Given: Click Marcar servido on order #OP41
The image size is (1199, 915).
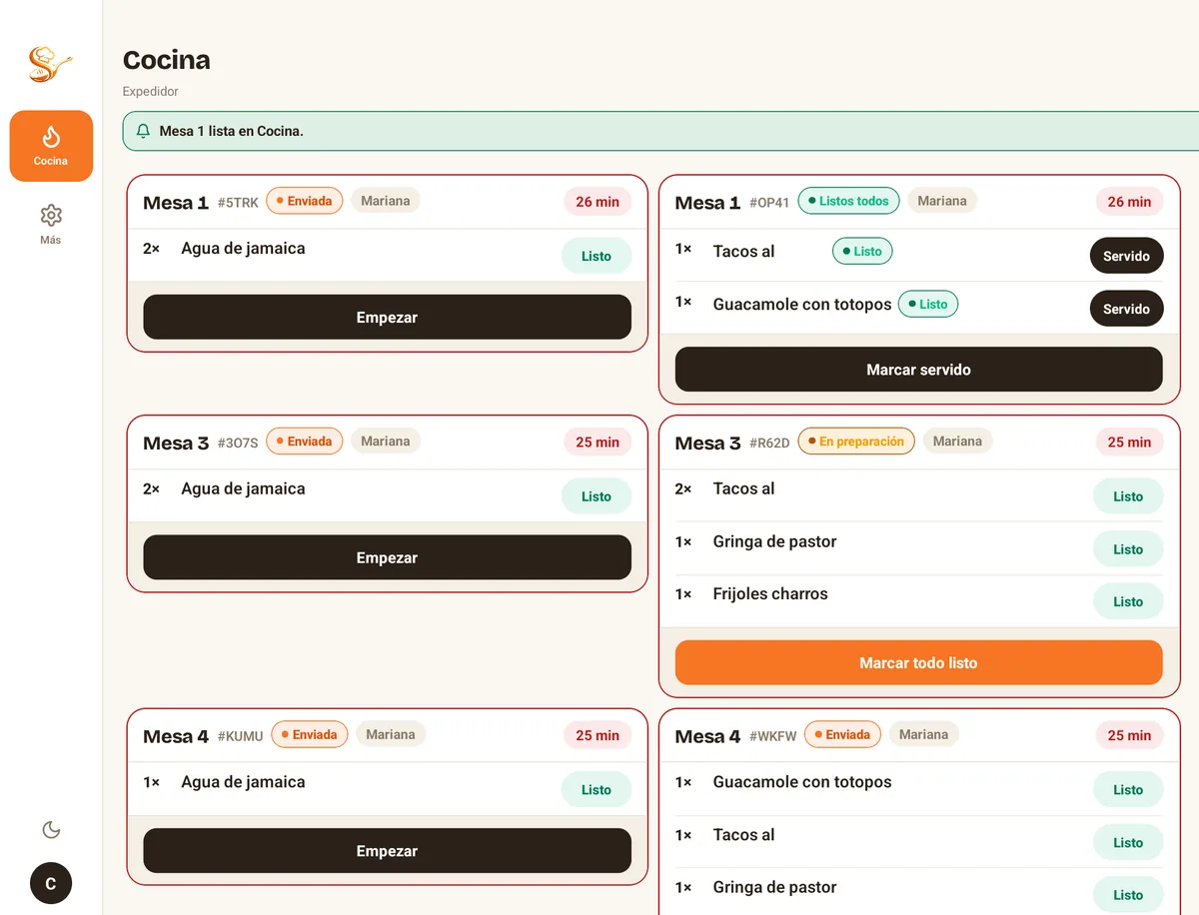Looking at the screenshot, I should [918, 370].
